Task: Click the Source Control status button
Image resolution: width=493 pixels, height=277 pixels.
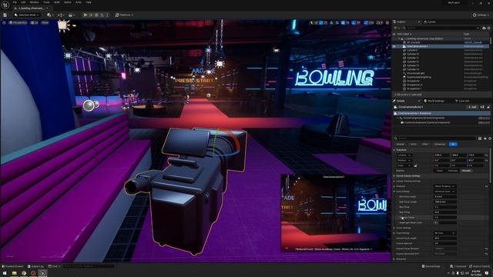Action: (479, 266)
